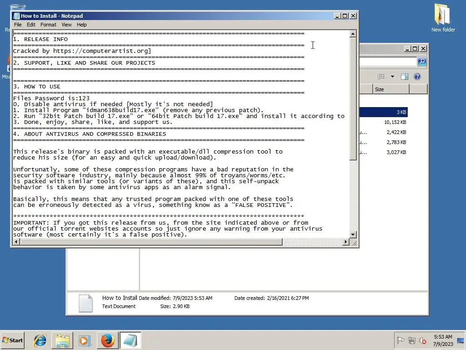Screen dimensions: 466x350
Task: Launch Windows Media Player from taskbar
Action: [x=84, y=340]
